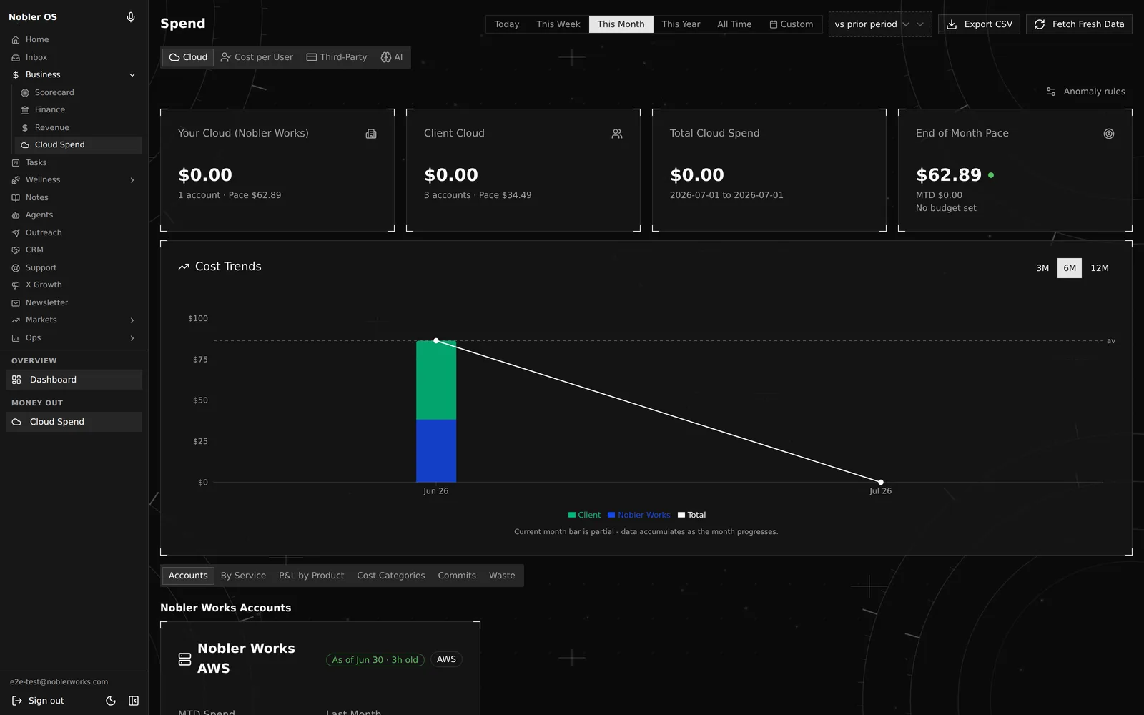1144x715 pixels.
Task: Open Home from the sidebar
Action: coord(74,39)
